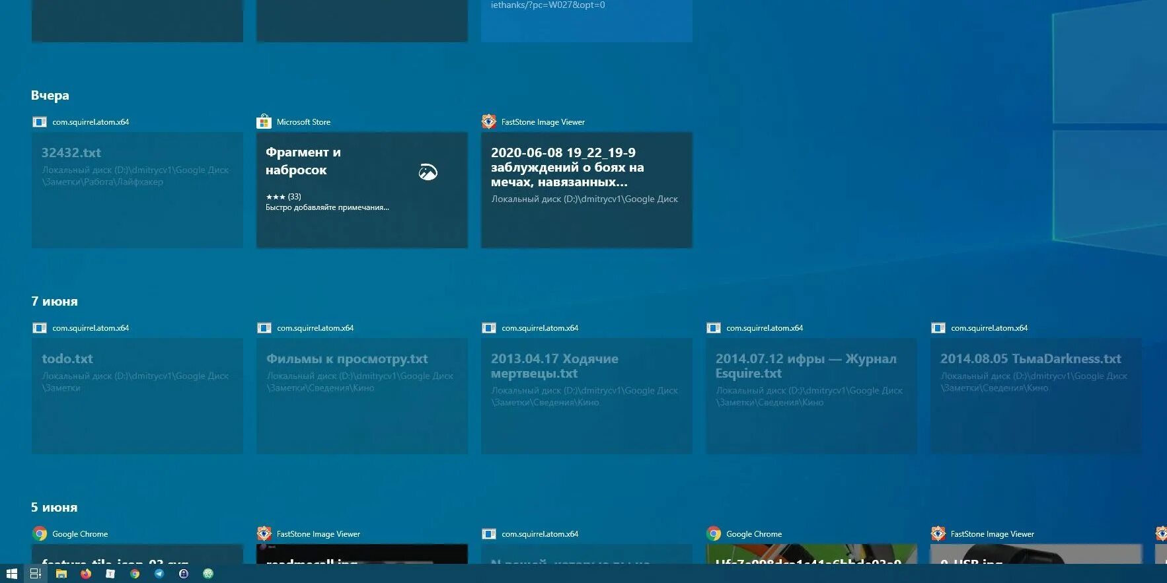1167x583 pixels.
Task: Open the 2014.07.12 ифры — Журнал Esquire.txt card
Action: point(811,396)
